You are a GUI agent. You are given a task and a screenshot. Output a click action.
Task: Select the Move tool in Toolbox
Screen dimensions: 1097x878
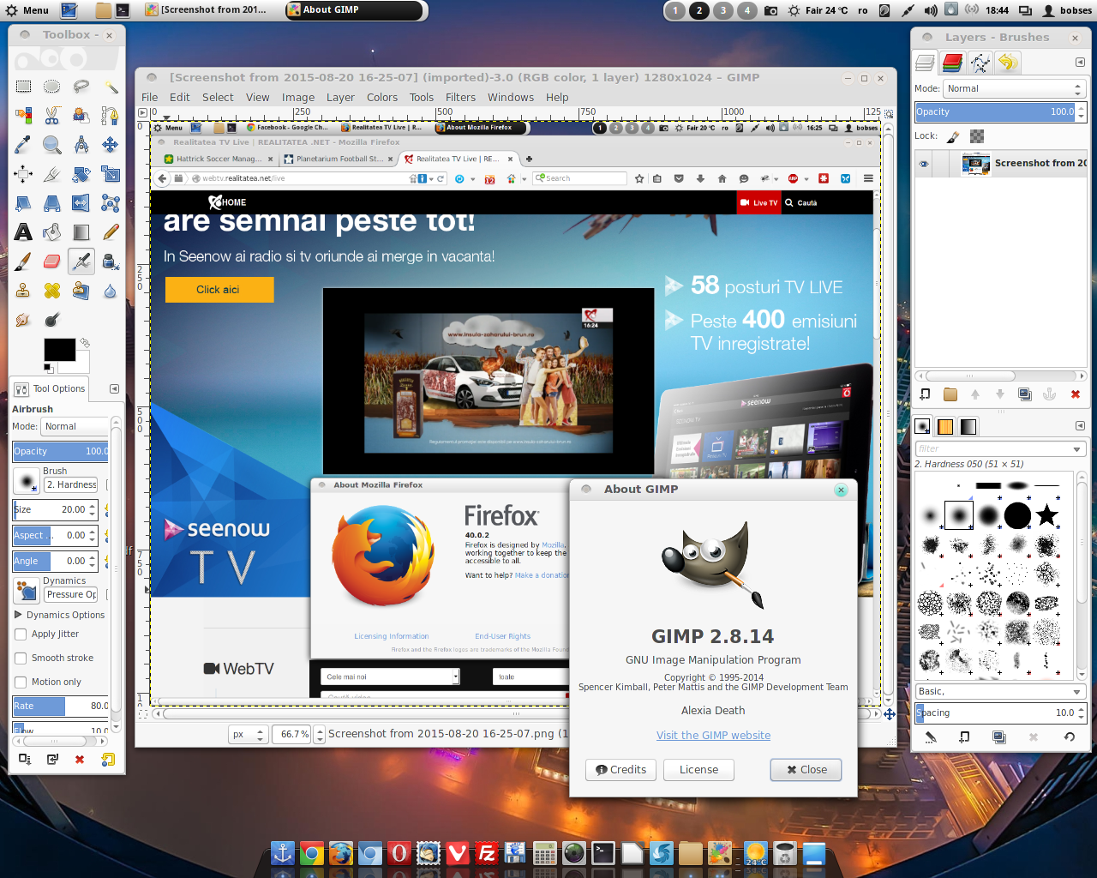[x=111, y=145]
